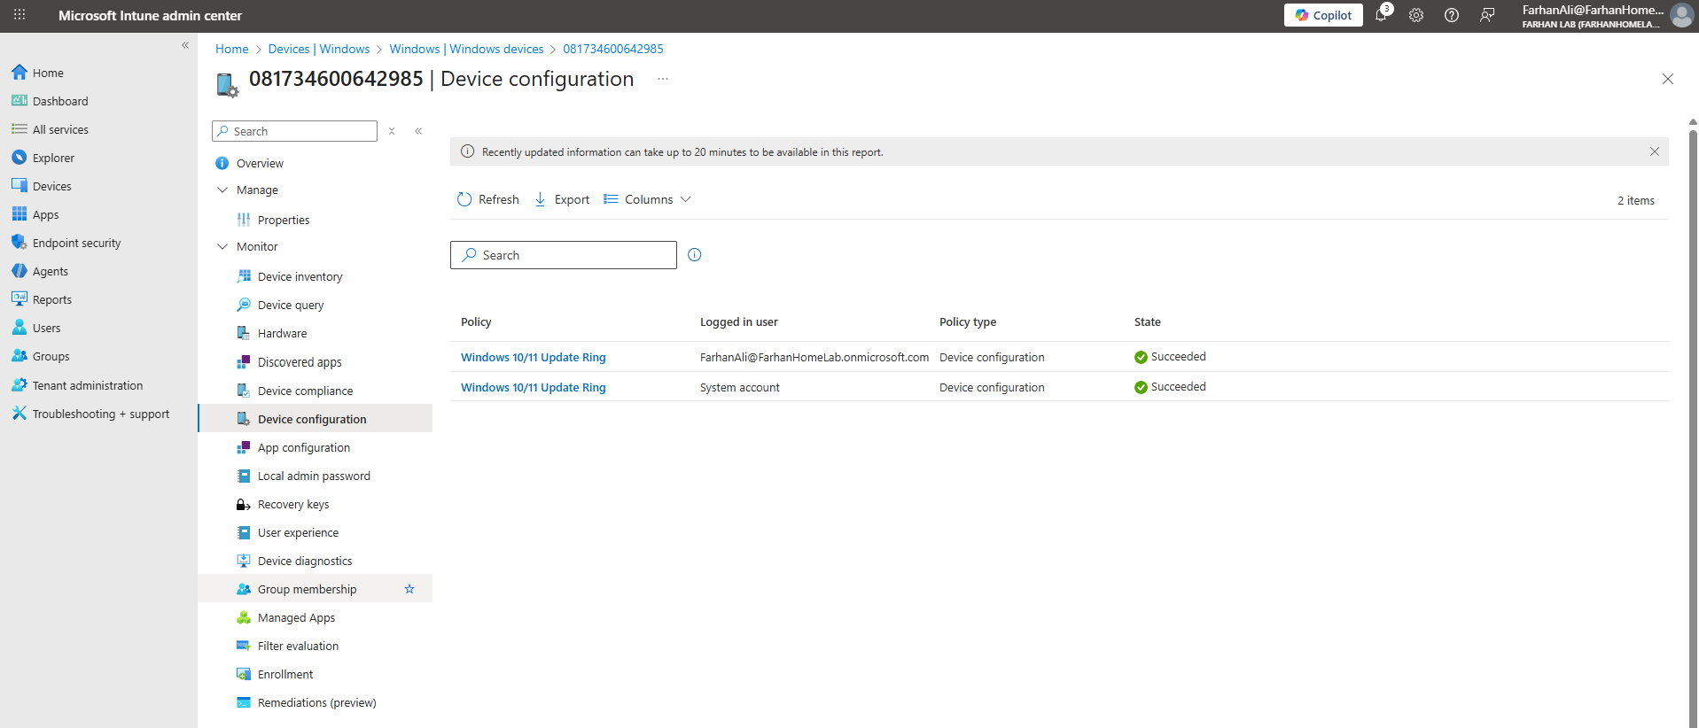1699x728 pixels.
Task: Open the first Windows 10/11 Update Ring policy
Action: tap(533, 358)
